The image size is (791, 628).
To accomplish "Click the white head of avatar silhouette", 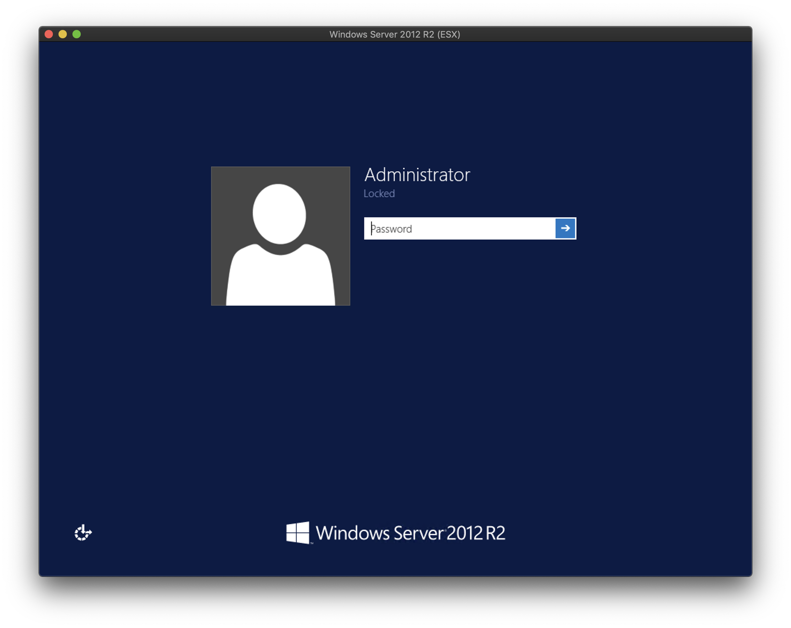I will pyautogui.click(x=279, y=213).
